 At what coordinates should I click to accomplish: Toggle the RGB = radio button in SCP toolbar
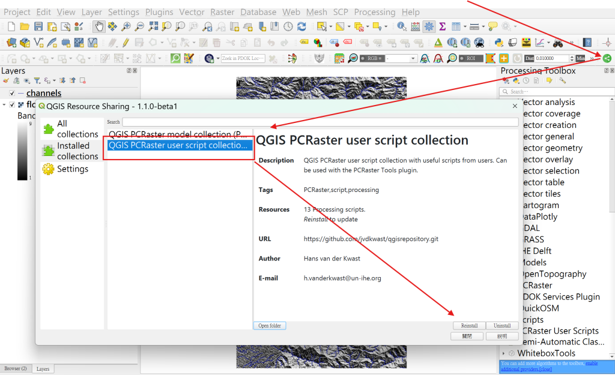362,58
